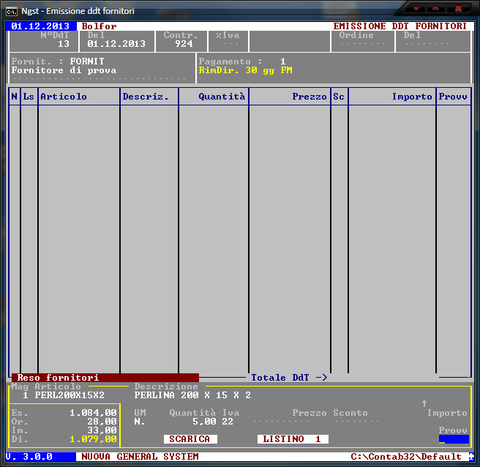
Task: Click the Contr. field value 924
Action: (184, 44)
